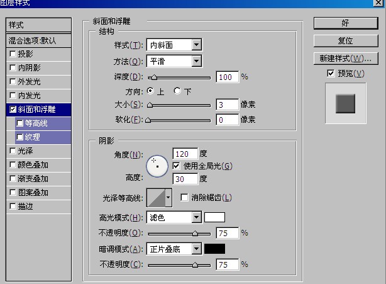This screenshot has width=386, height=284.
Task: Select the 等高线 contour sub-entry
Action: (x=43, y=123)
